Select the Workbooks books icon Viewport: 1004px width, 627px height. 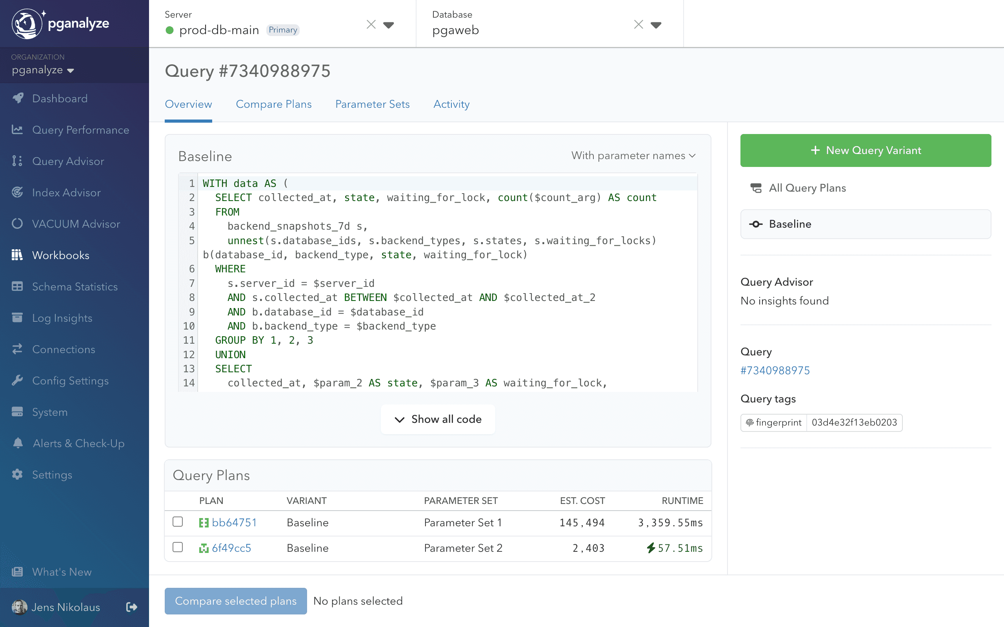pyautogui.click(x=17, y=255)
